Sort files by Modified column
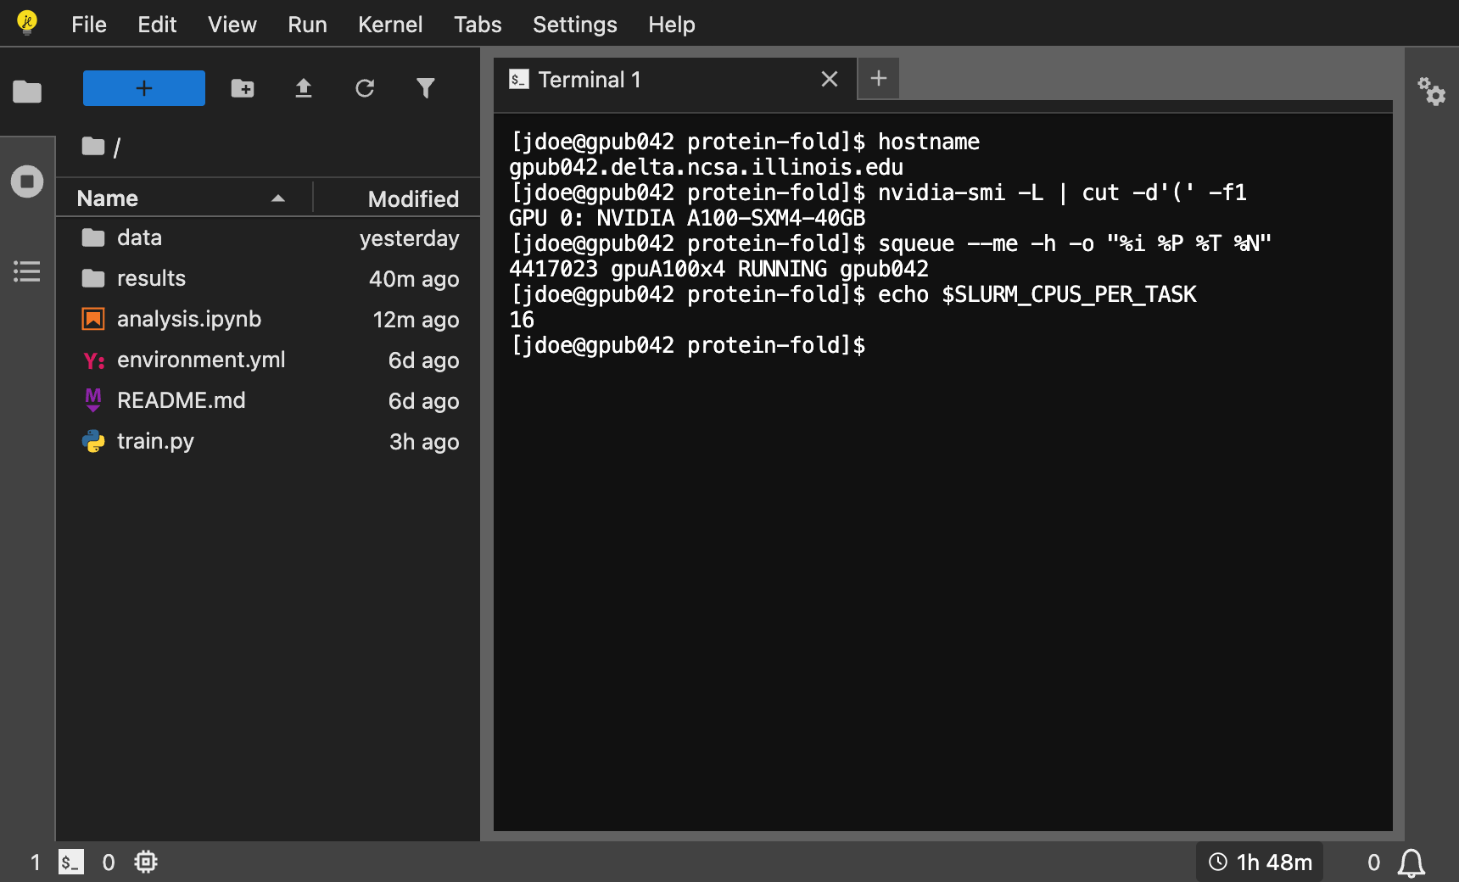This screenshot has width=1459, height=882. pos(398,198)
